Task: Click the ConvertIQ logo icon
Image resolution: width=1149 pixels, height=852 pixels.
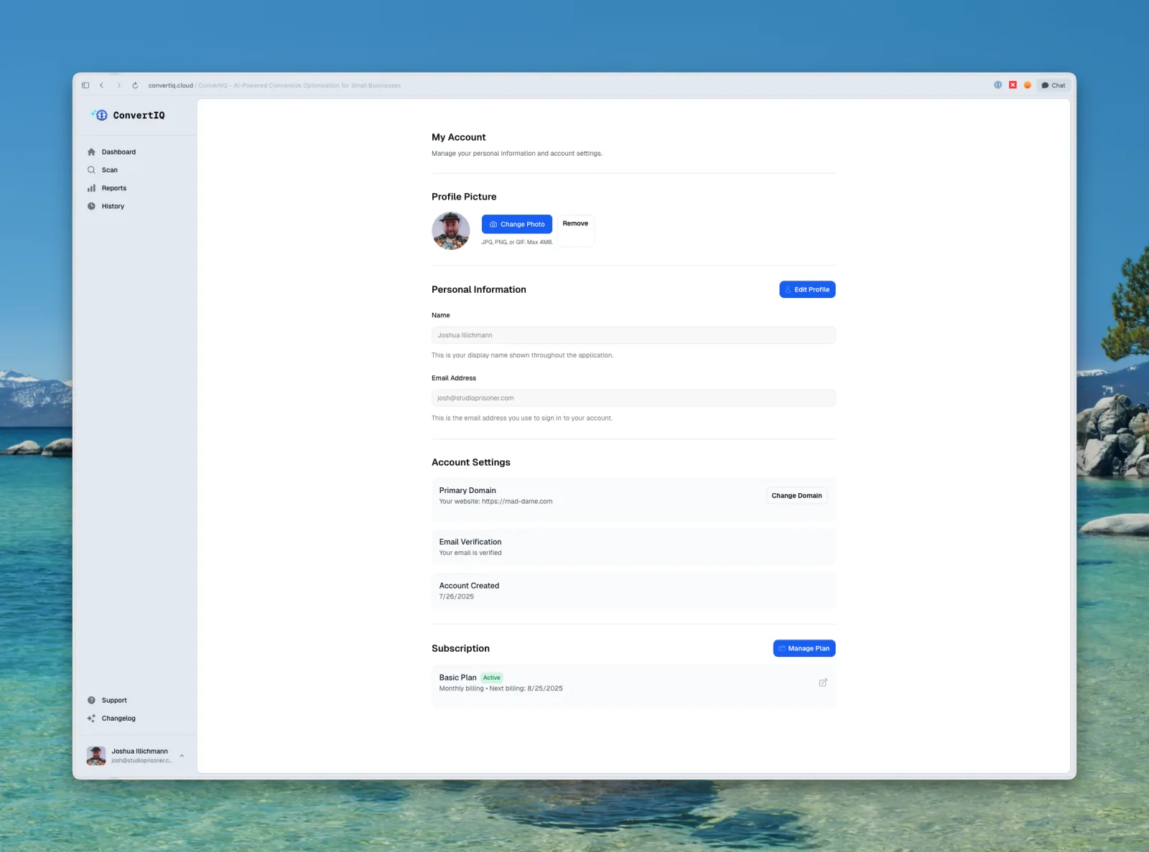Action: click(100, 115)
